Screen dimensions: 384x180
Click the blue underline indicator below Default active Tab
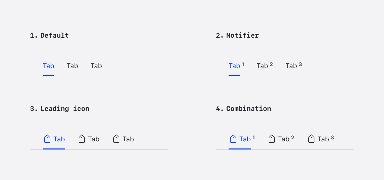click(49, 75)
